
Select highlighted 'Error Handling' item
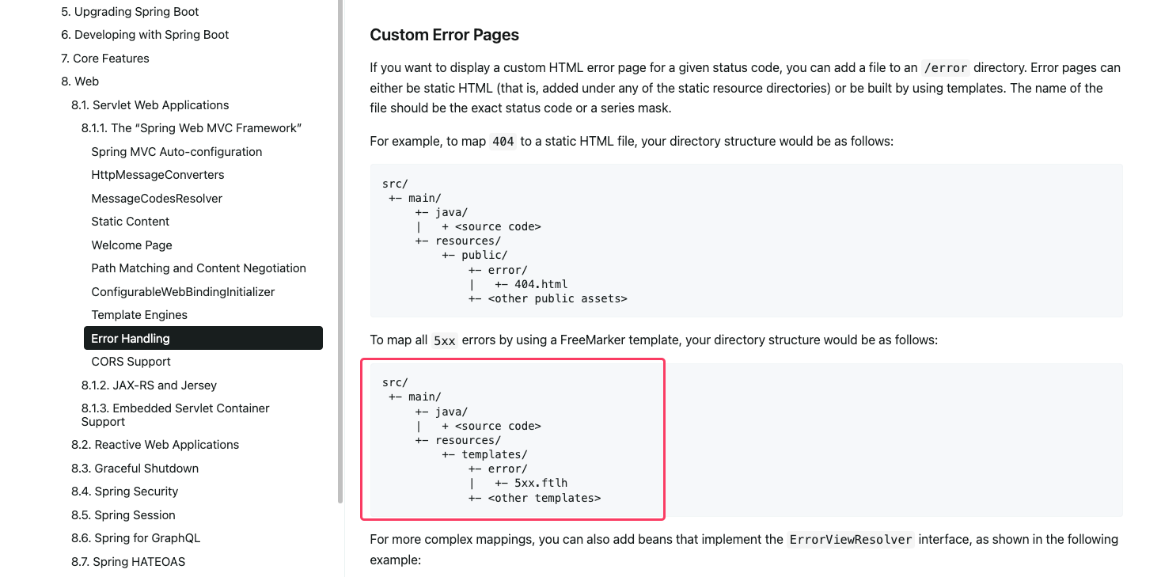[x=203, y=338]
